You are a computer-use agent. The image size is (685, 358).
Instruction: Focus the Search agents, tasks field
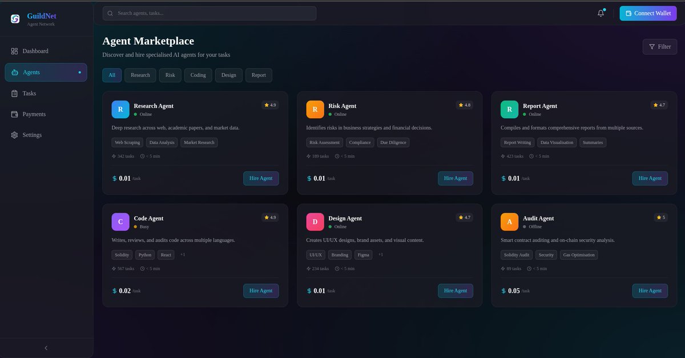(x=209, y=13)
